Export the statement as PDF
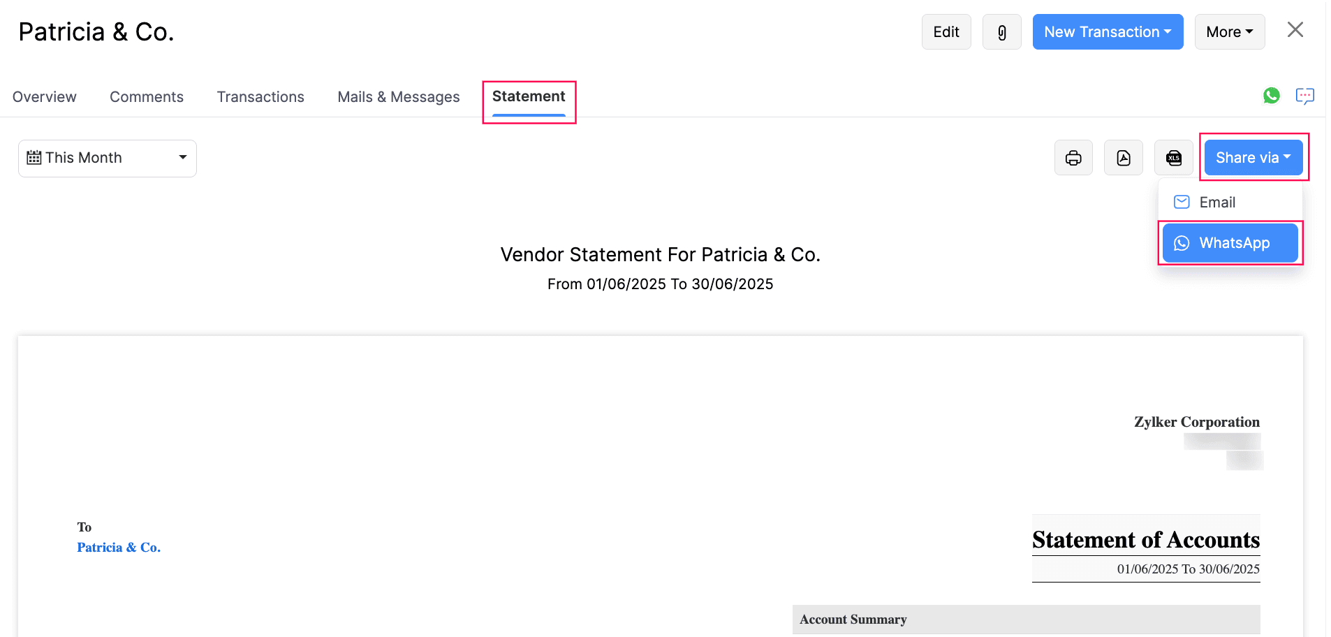The image size is (1331, 637). coord(1123,158)
